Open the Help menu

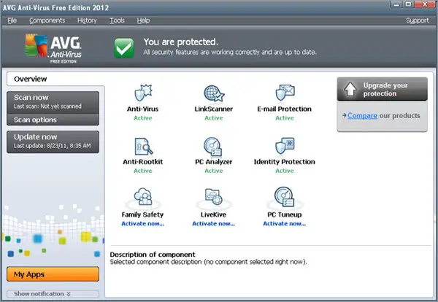(x=143, y=20)
